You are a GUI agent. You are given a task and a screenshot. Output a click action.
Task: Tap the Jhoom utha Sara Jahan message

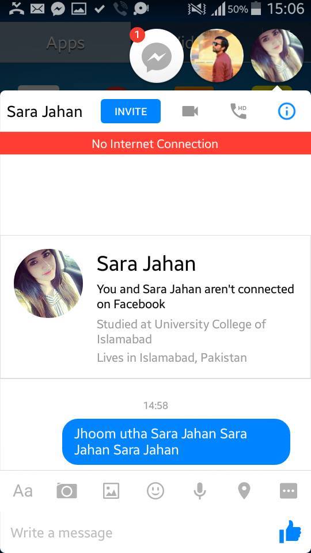click(176, 442)
